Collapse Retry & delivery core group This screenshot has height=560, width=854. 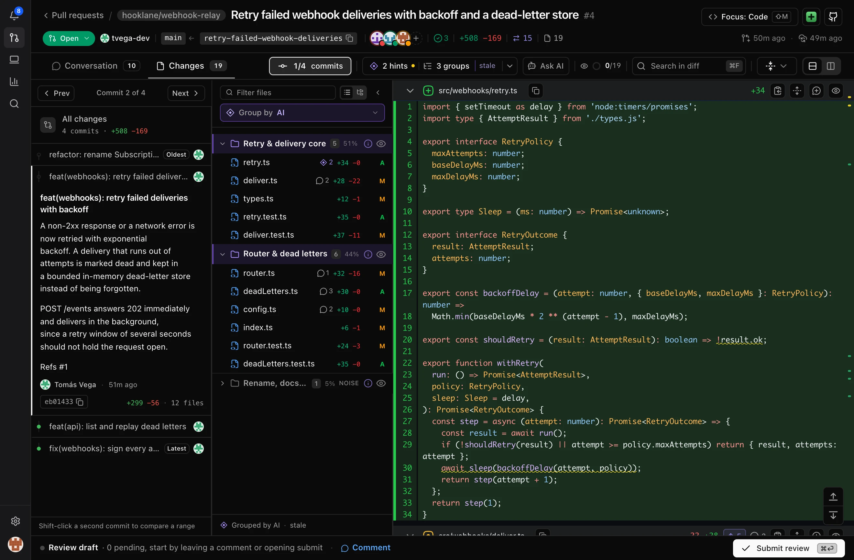(x=223, y=144)
